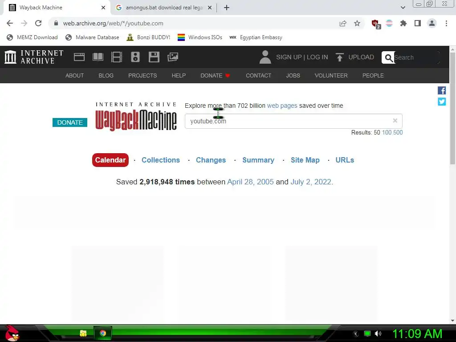Open a new browser tab
Screen dimensions: 456x342
click(x=227, y=8)
